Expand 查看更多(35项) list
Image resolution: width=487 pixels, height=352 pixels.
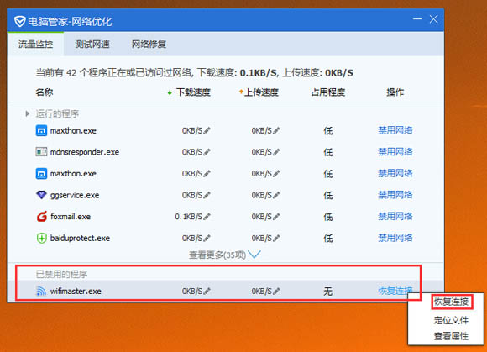pyautogui.click(x=224, y=255)
